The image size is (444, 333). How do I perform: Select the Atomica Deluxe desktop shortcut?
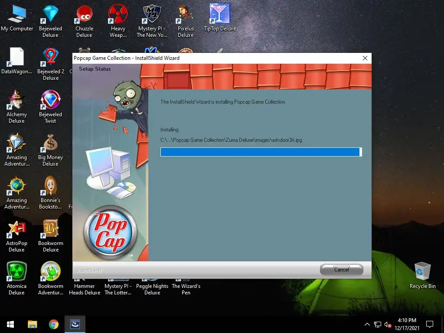16,279
